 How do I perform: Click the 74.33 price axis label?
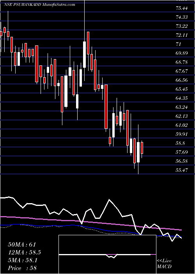click(x=182, y=17)
